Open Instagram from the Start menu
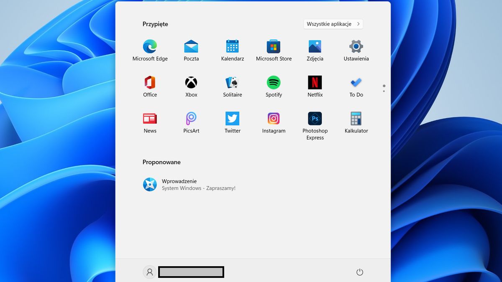Viewport: 502px width, 282px height. coord(274,119)
